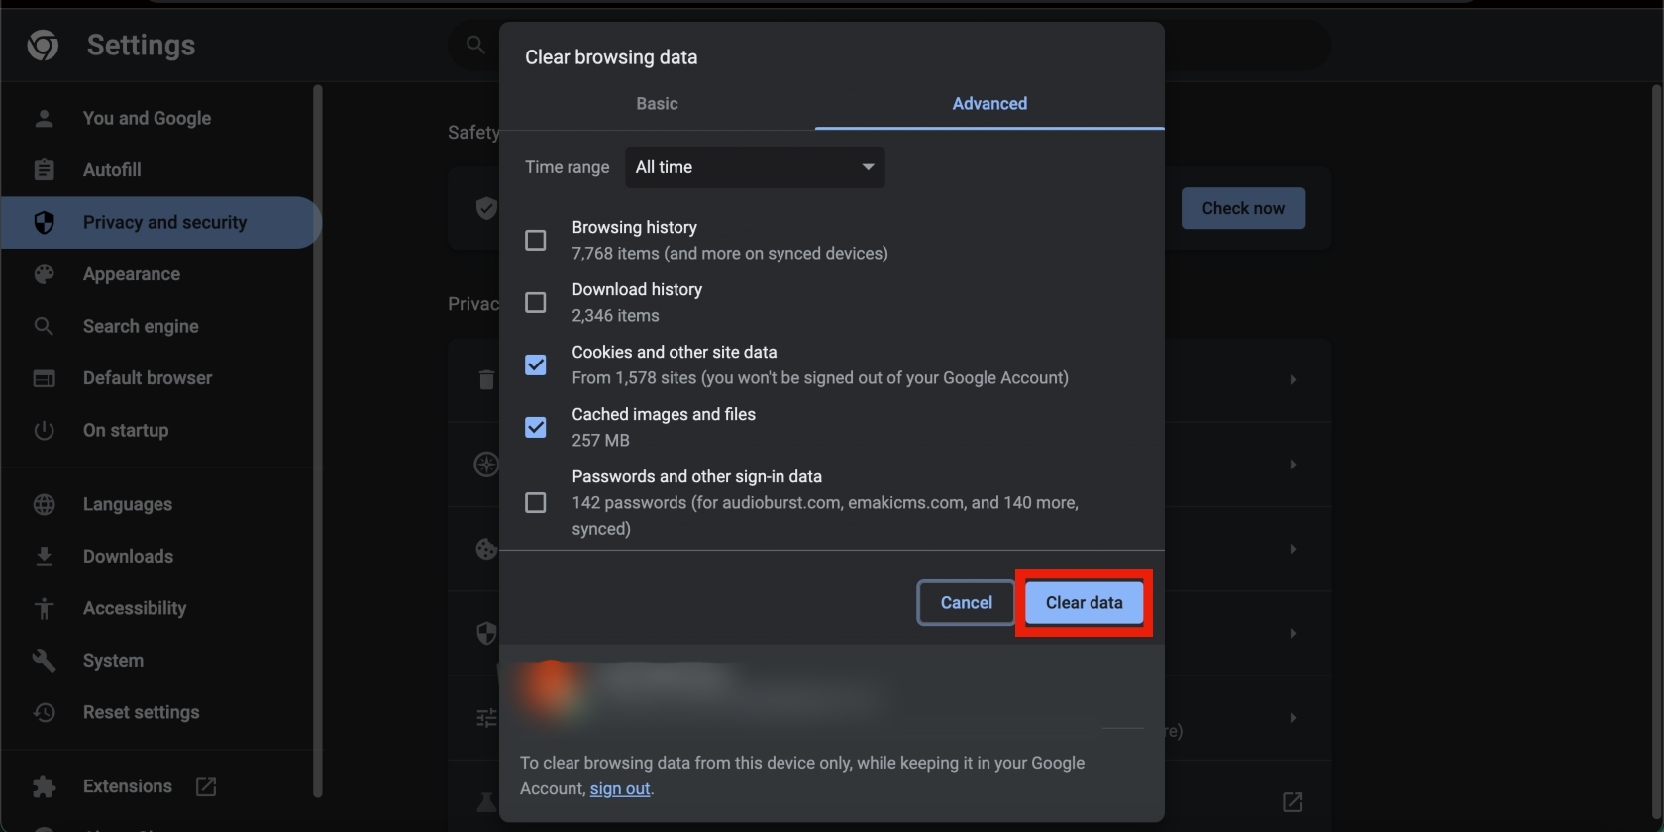Click the Clear data button
The height and width of the screenshot is (832, 1664).
[1084, 603]
